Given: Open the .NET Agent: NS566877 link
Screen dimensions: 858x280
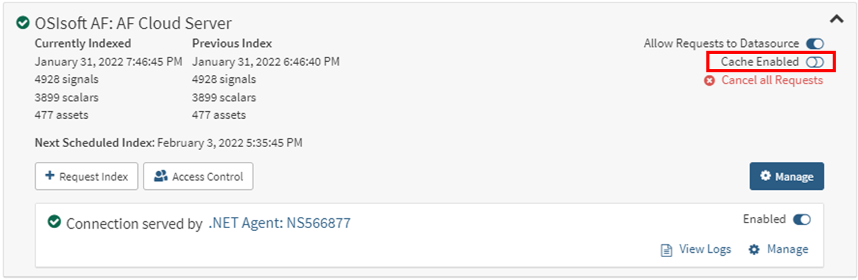Looking at the screenshot, I should 279,223.
